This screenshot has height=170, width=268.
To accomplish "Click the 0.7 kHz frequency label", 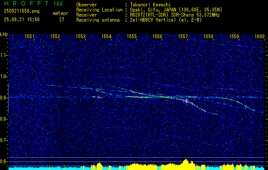I will (4, 140).
